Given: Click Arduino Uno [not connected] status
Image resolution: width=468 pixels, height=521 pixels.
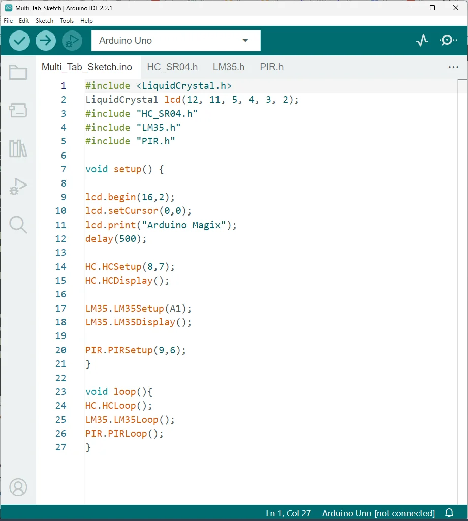Looking at the screenshot, I should point(379,513).
